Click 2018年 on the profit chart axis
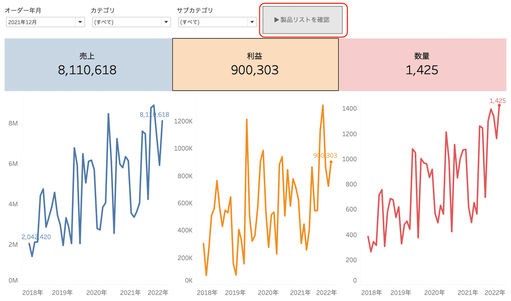Screen dimensions: 511x301 207,293
